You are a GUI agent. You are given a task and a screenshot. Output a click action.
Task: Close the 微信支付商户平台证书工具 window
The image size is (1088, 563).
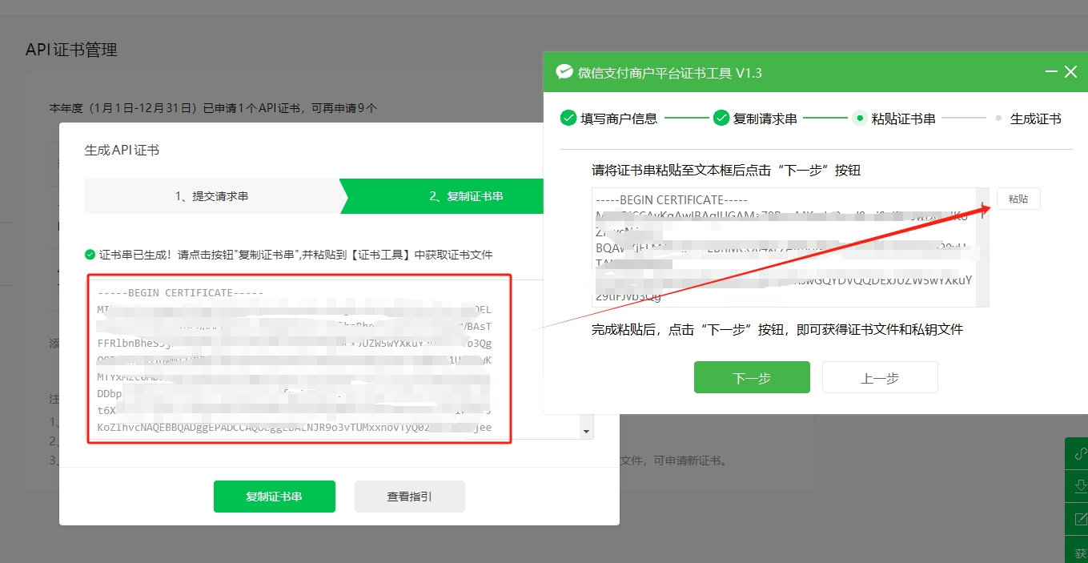1071,72
